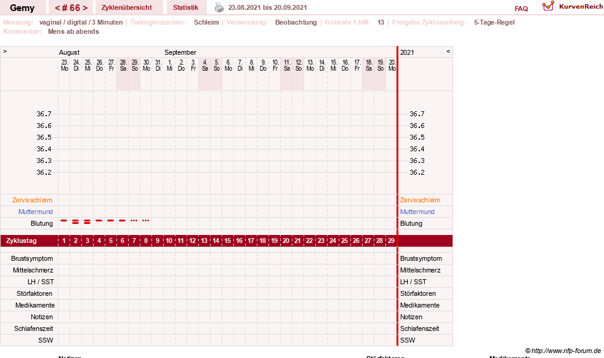604x358 pixels.
Task: Select the dotted spotting marker on day 8
Action: pyautogui.click(x=145, y=221)
